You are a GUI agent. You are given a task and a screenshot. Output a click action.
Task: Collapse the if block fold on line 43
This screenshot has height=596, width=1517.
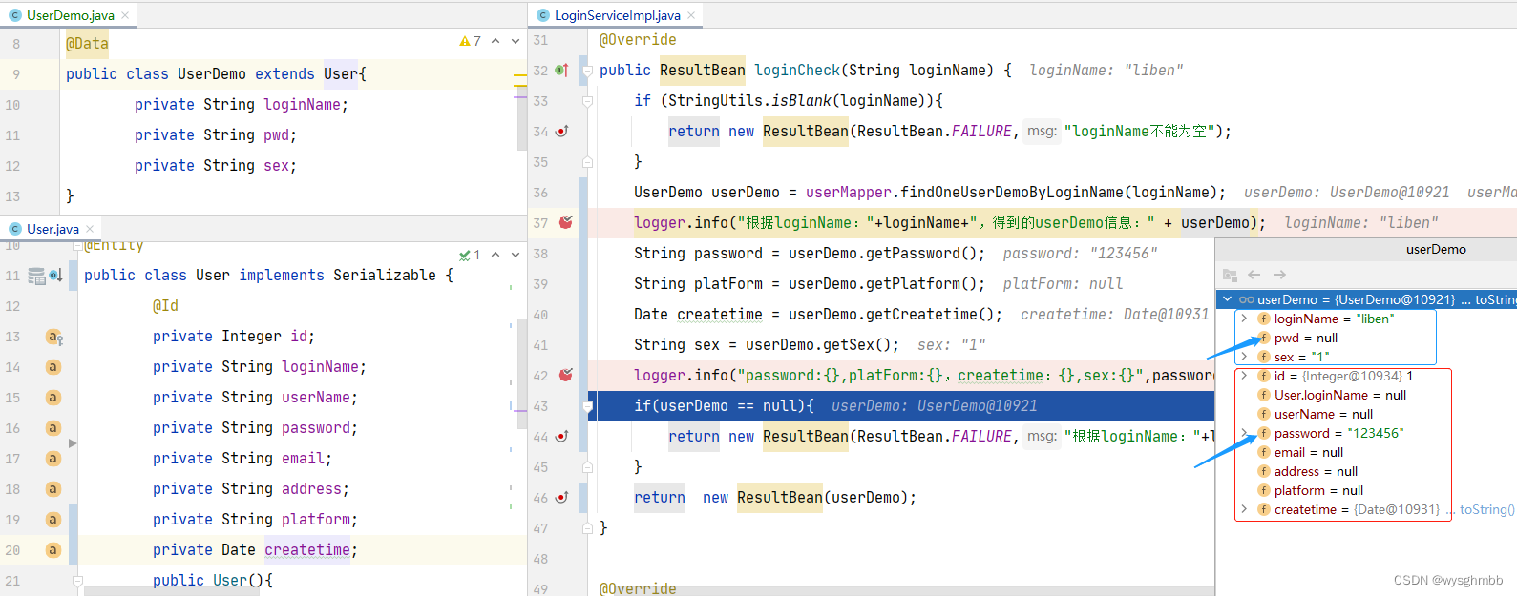(x=588, y=406)
